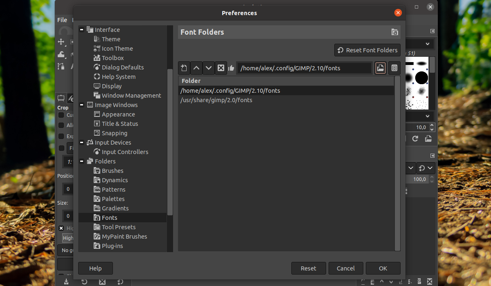Click the brush refresh icon

point(415,139)
